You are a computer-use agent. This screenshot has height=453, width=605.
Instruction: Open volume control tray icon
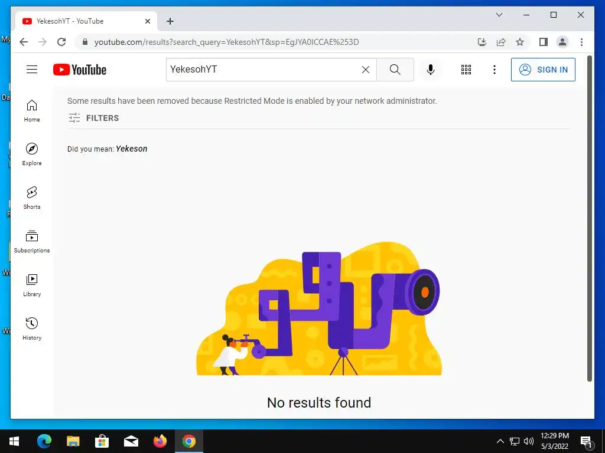pyautogui.click(x=529, y=441)
